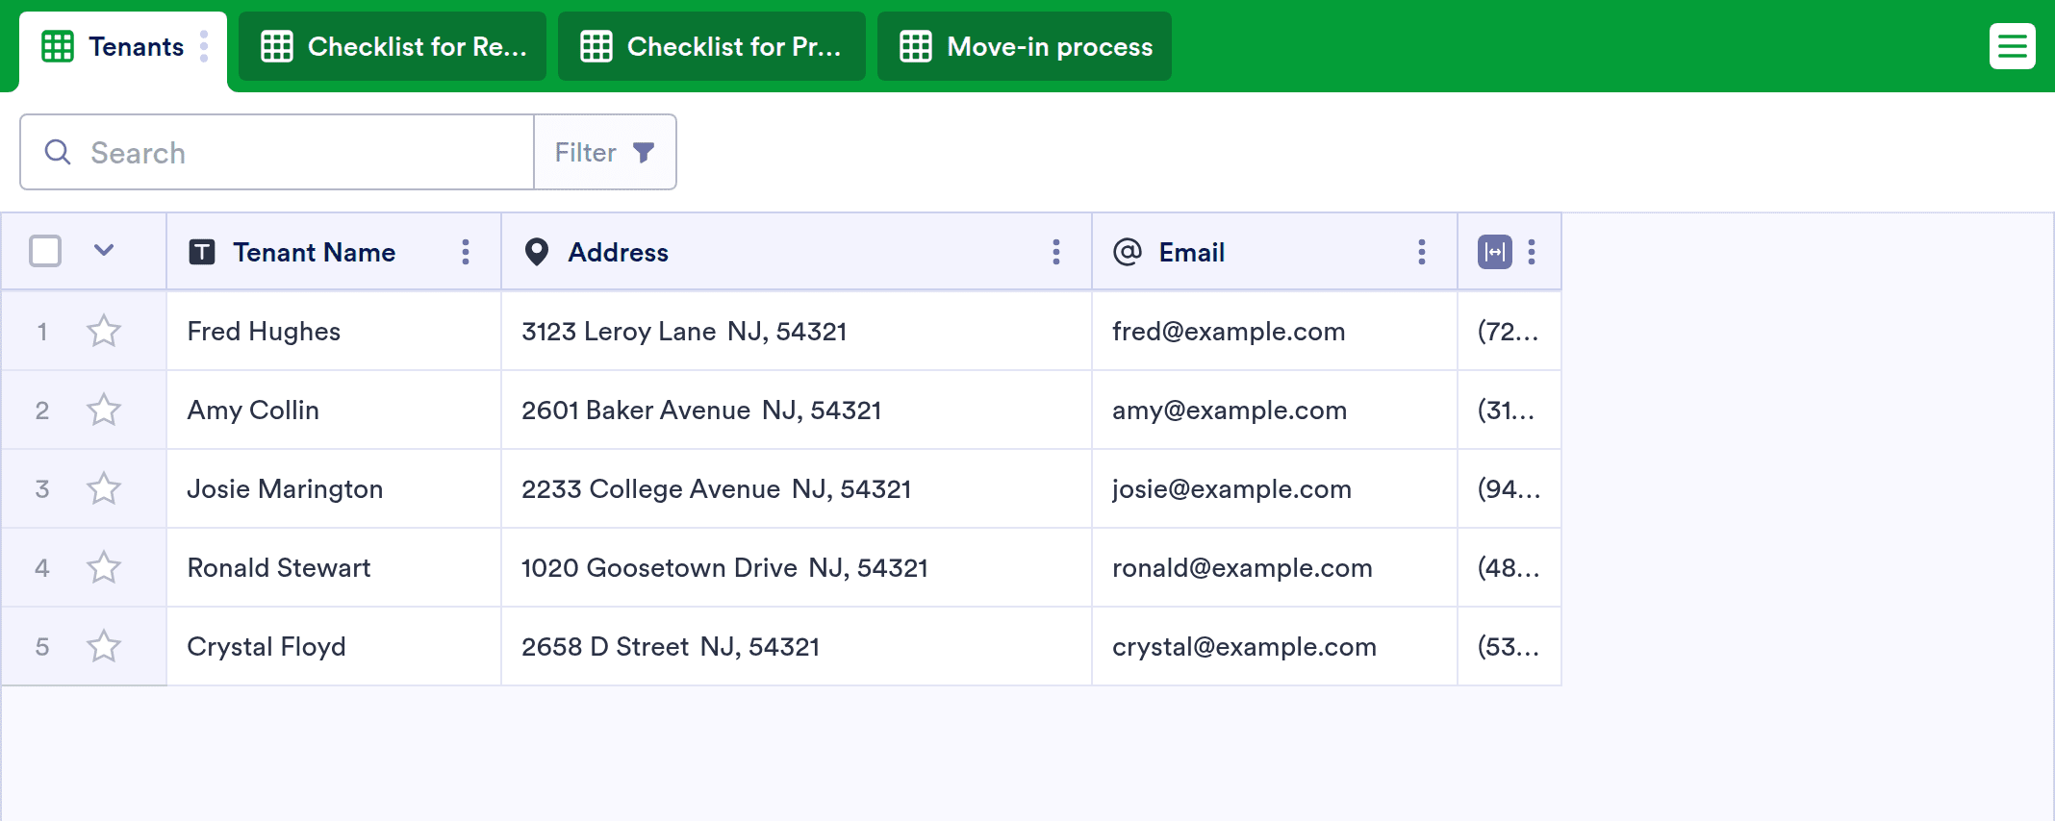The image size is (2055, 821).
Task: Favorite the Crystal Floyd row with the star
Action: point(104,647)
